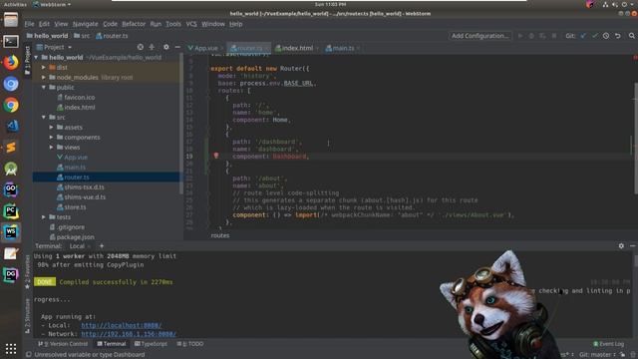Open the Activities overview
The width and height of the screenshot is (638, 359).
(x=16, y=4)
